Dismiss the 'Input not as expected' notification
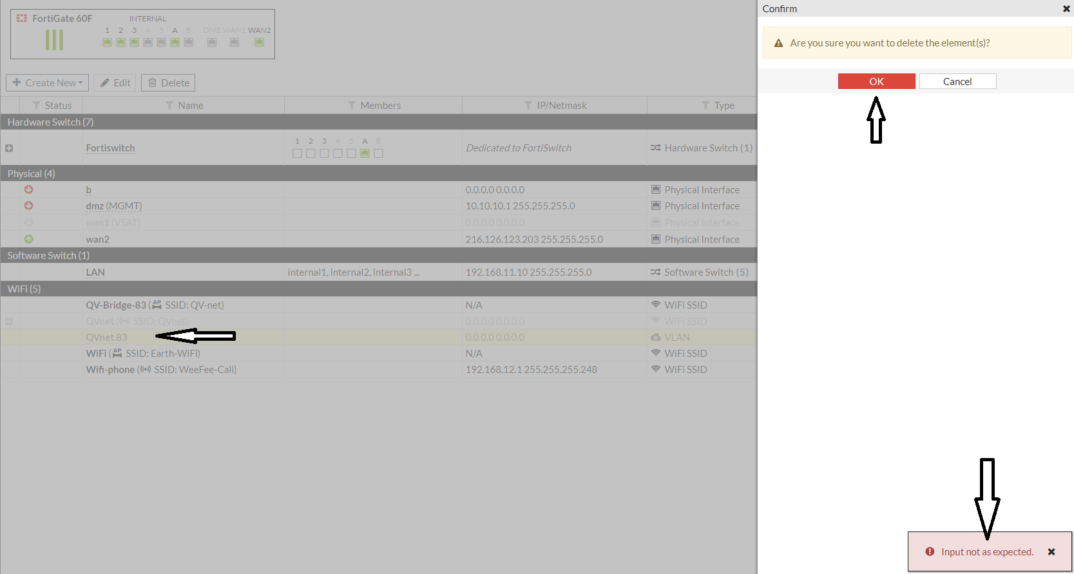Viewport: 1074px width, 574px height. point(1051,551)
